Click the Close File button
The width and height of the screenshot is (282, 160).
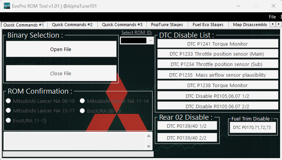[x=61, y=73]
